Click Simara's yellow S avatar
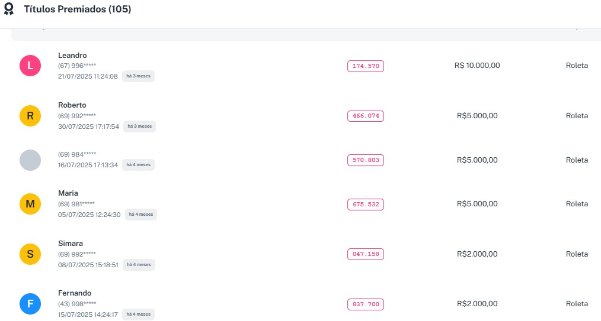601x321 pixels. (x=30, y=254)
